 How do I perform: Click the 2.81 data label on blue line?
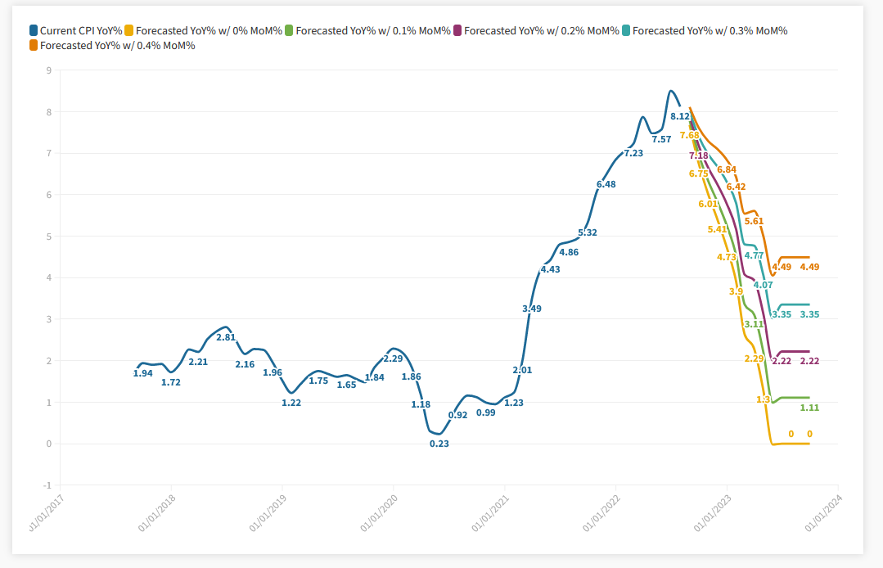pyautogui.click(x=226, y=337)
